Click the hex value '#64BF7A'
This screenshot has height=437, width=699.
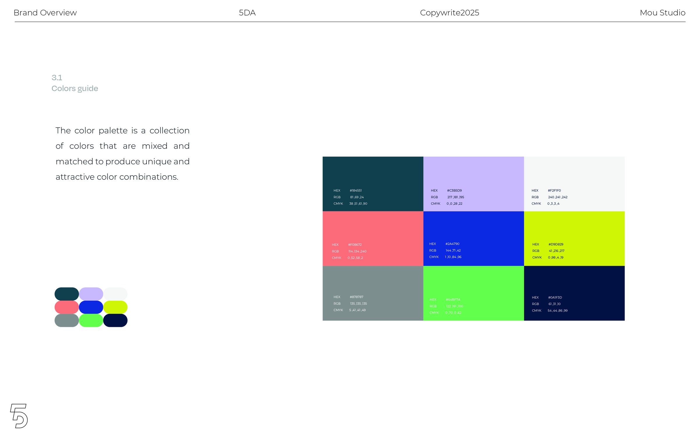tap(453, 300)
